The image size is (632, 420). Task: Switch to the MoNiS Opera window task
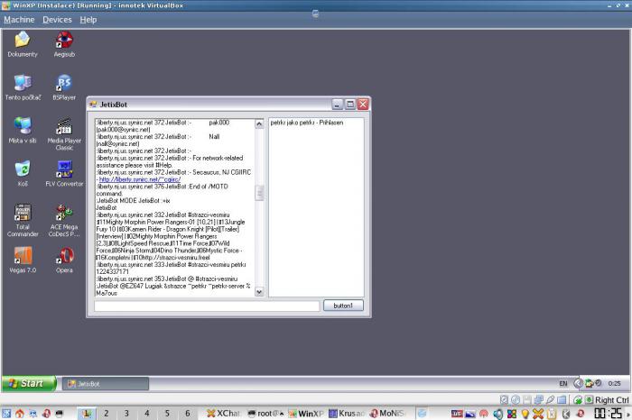coord(387,413)
